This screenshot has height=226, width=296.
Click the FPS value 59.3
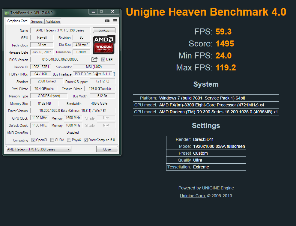coord(223,32)
